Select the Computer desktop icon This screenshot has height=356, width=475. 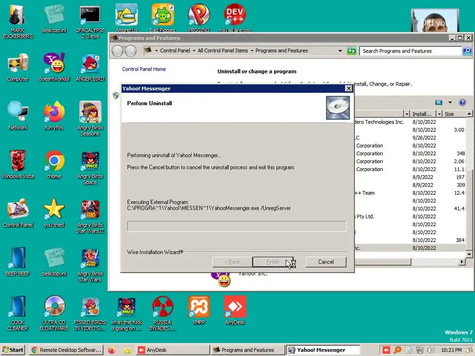(x=18, y=67)
